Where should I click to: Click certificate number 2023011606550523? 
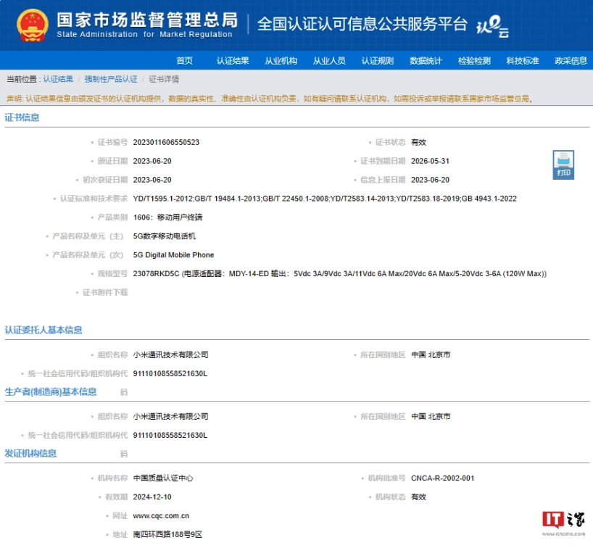coord(166,142)
